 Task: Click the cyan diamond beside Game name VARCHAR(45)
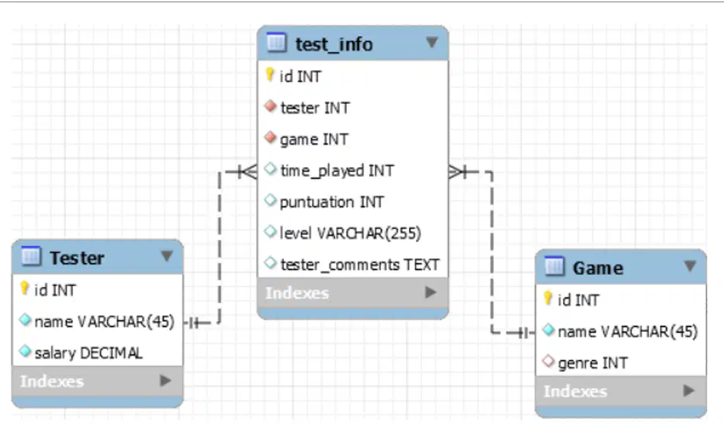548,330
